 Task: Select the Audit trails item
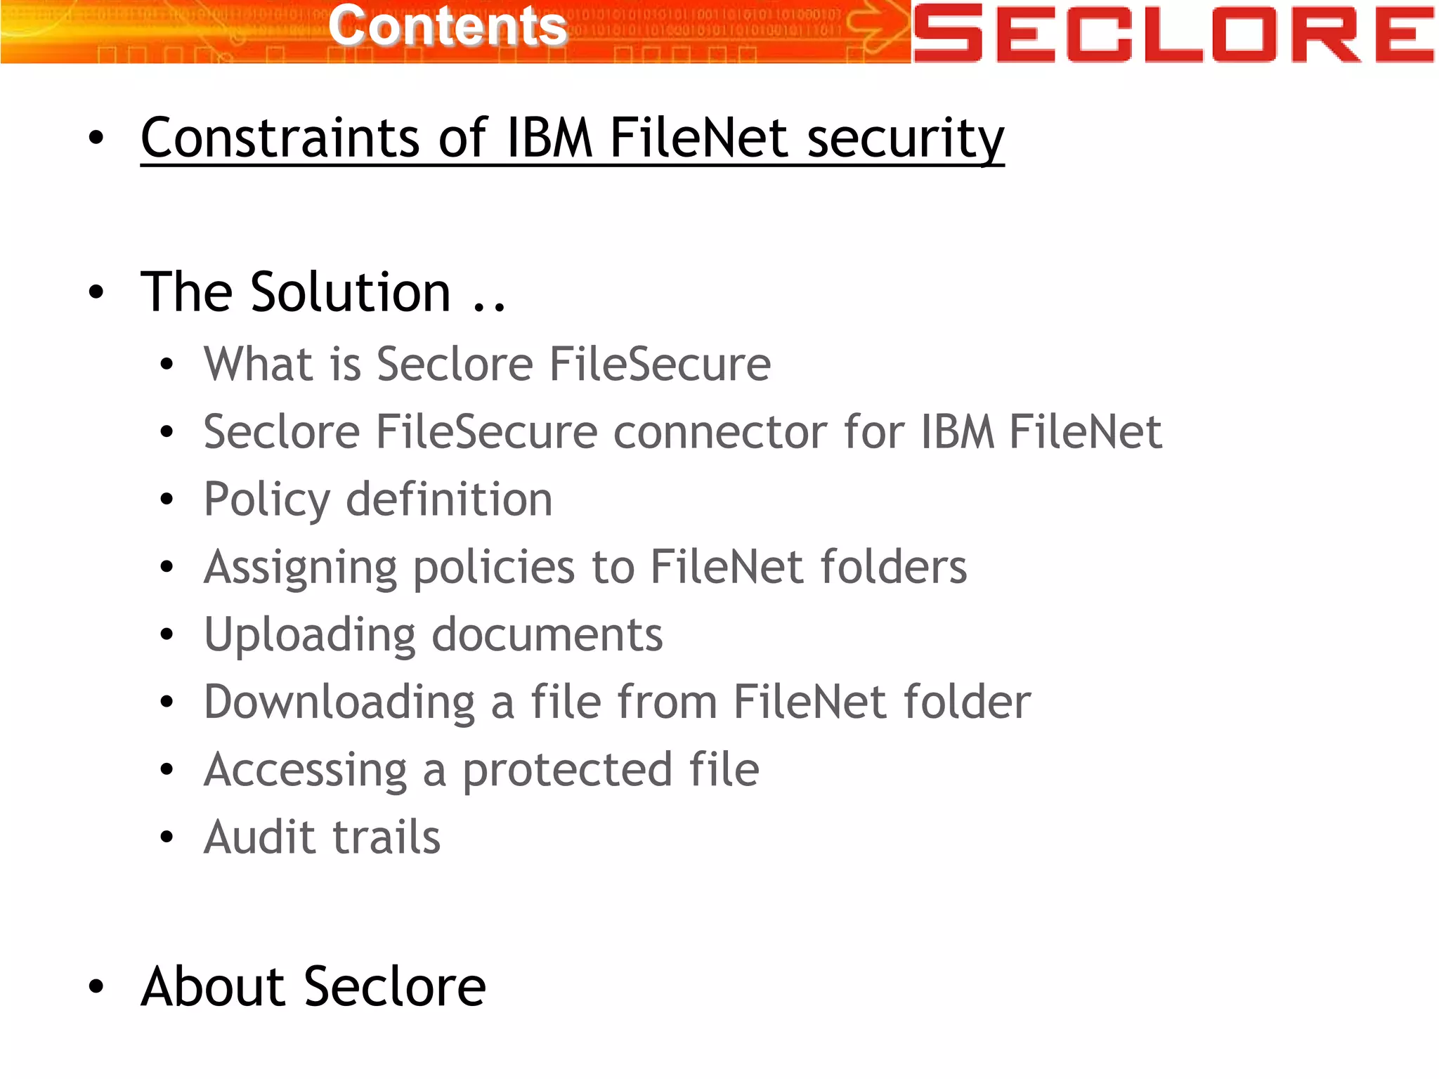click(x=322, y=837)
